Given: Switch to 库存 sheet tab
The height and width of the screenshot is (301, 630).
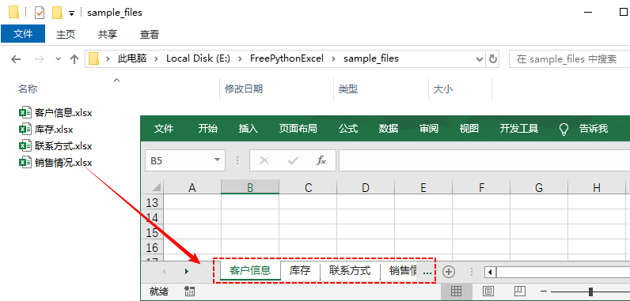Looking at the screenshot, I should pyautogui.click(x=300, y=270).
